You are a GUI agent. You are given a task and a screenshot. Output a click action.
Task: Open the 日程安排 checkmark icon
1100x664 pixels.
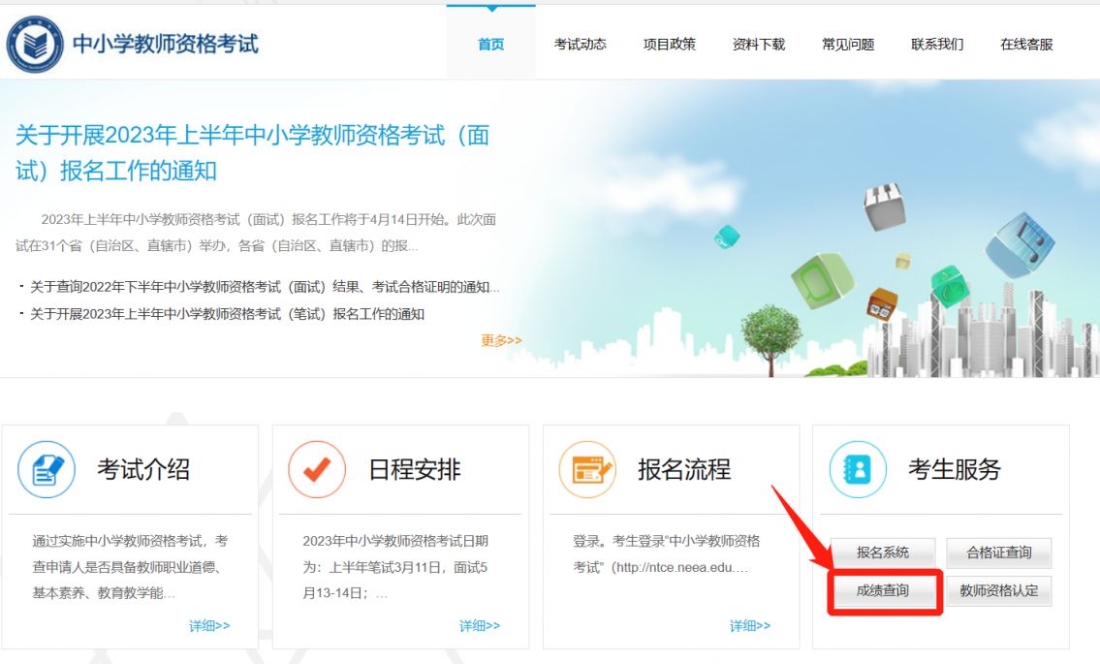317,469
